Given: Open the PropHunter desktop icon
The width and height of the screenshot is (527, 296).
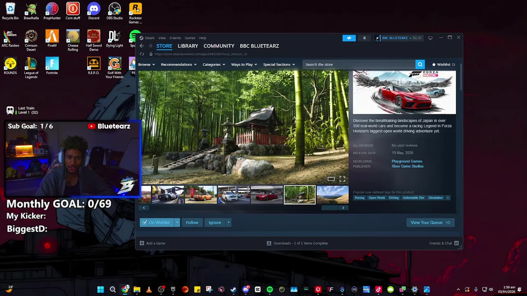Looking at the screenshot, I should (52, 11).
